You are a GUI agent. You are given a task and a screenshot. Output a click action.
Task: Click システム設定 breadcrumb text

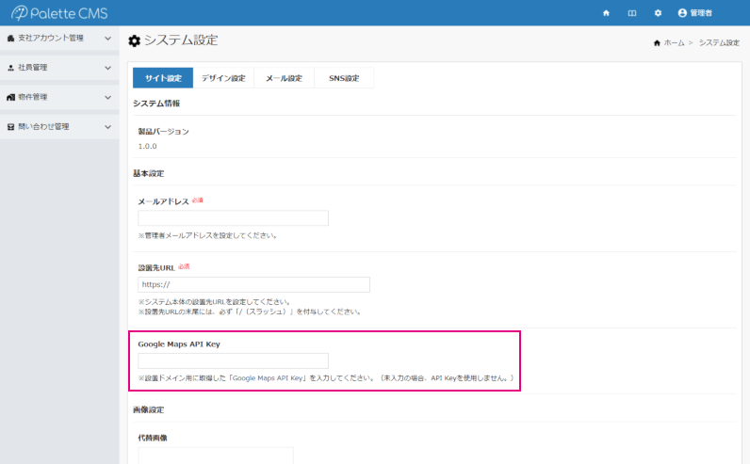tap(719, 43)
